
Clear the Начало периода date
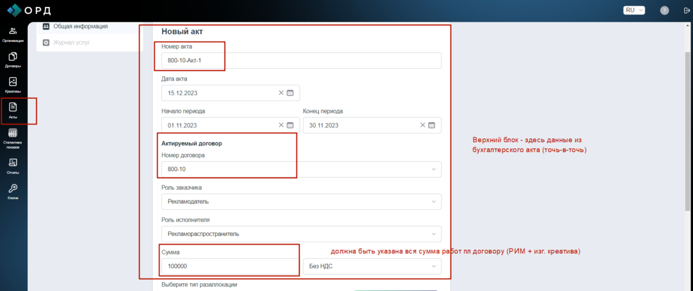pyautogui.click(x=281, y=125)
